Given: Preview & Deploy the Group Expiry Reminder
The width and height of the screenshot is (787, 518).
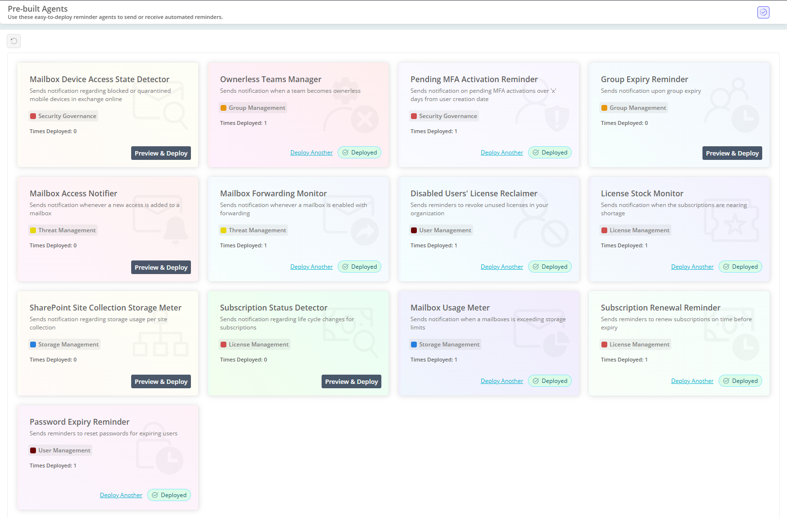Looking at the screenshot, I should (x=732, y=153).
